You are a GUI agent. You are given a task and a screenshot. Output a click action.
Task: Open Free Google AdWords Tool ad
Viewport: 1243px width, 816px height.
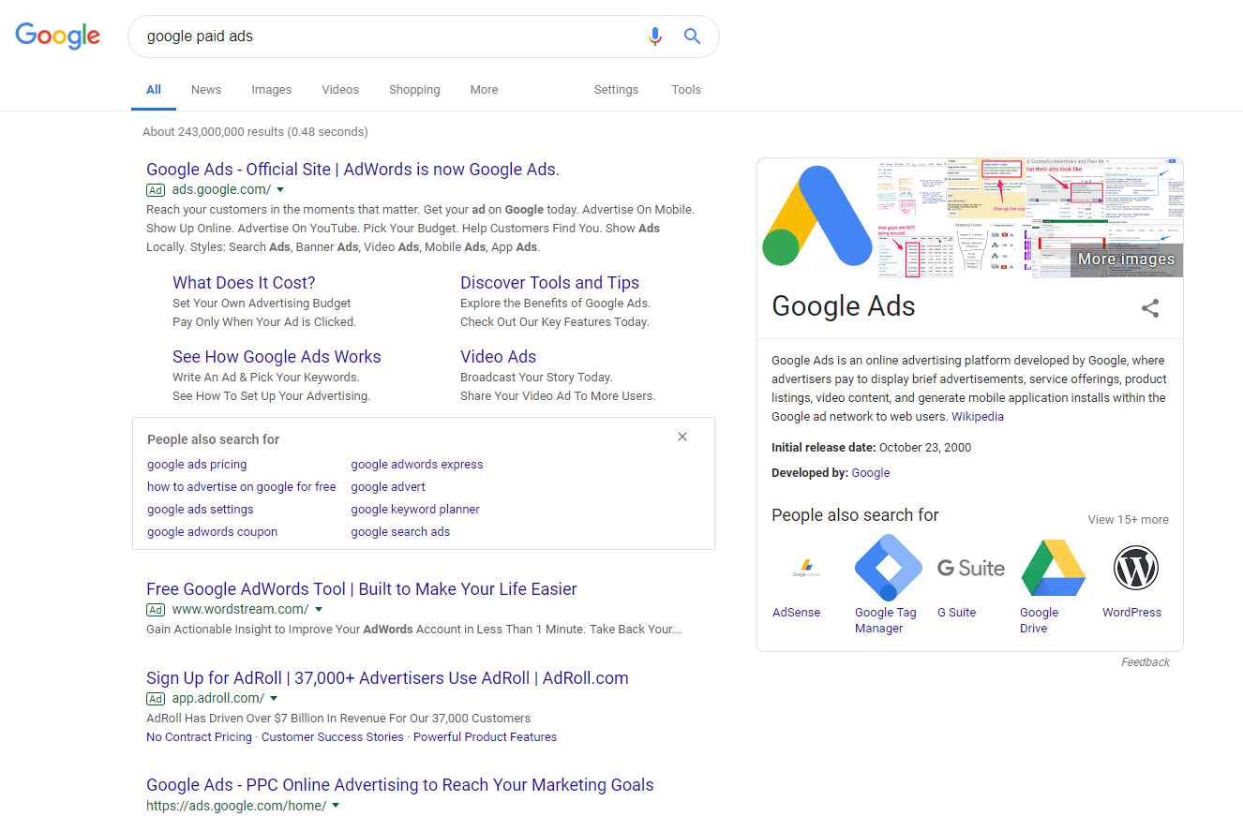click(x=362, y=589)
